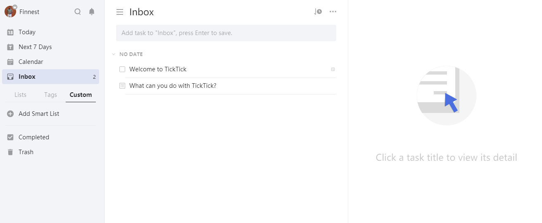Open the Today view

pyautogui.click(x=27, y=32)
